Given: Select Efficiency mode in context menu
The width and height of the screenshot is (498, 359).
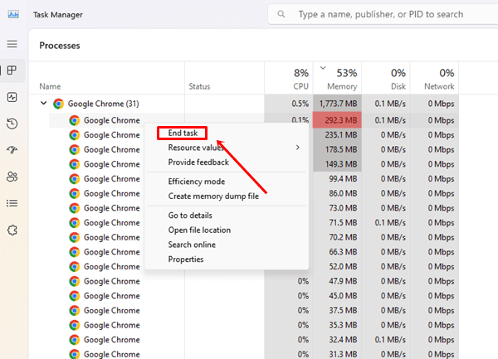Looking at the screenshot, I should (196, 182).
